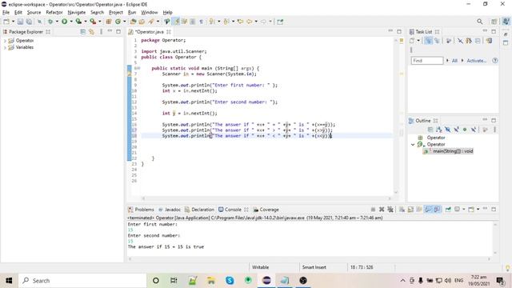Viewport: 512px width, 288px height.
Task: Select the Operator.java editor tab
Action: 150,32
